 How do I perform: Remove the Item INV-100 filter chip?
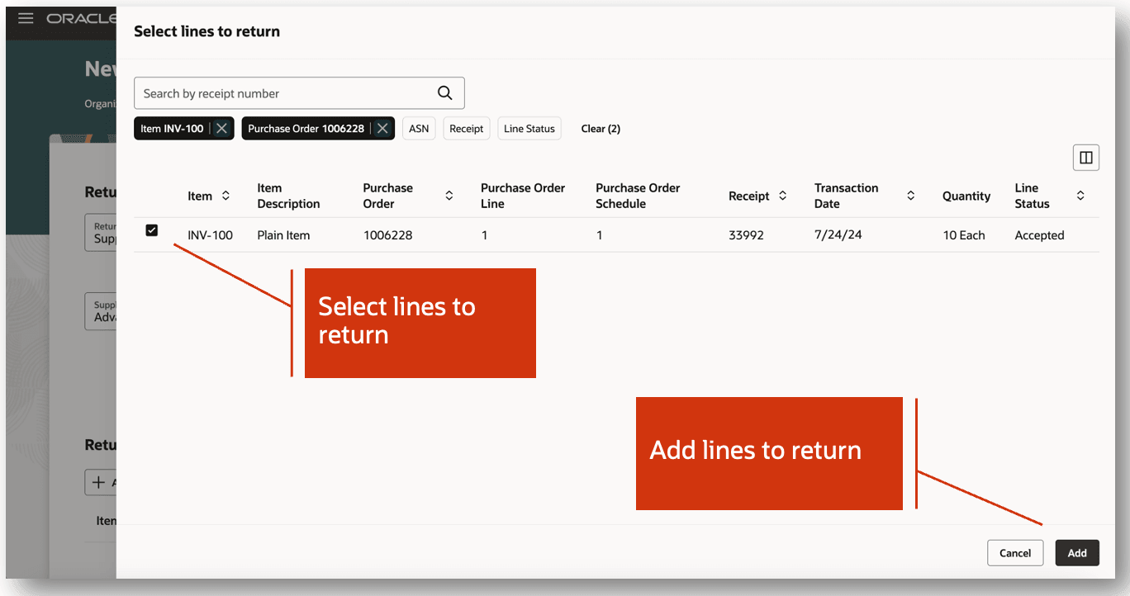[221, 128]
